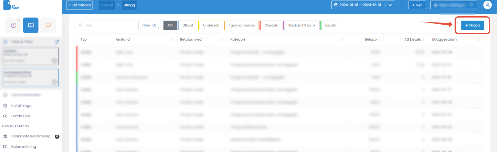Click the Utlägg breadcrumb
Image resolution: width=497 pixels, height=152 pixels.
[x=129, y=5]
